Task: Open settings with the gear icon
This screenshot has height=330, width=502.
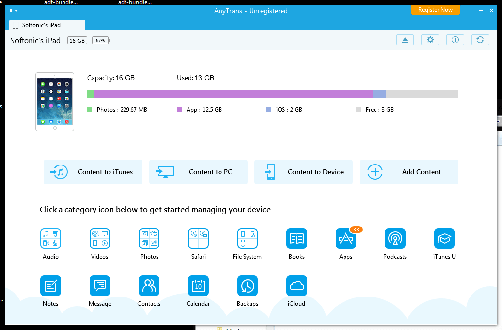Action: click(x=430, y=40)
